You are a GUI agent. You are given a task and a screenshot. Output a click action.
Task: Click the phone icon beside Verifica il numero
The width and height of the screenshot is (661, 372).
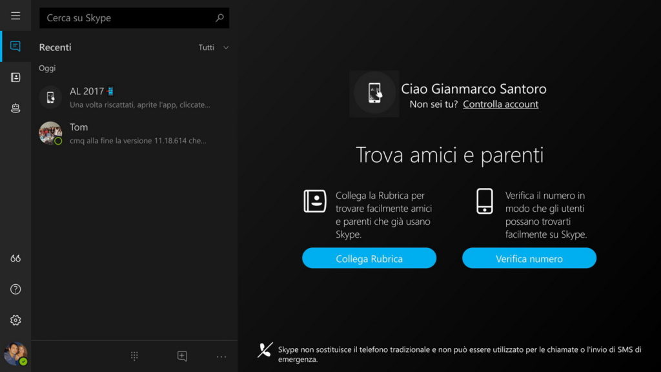click(485, 201)
